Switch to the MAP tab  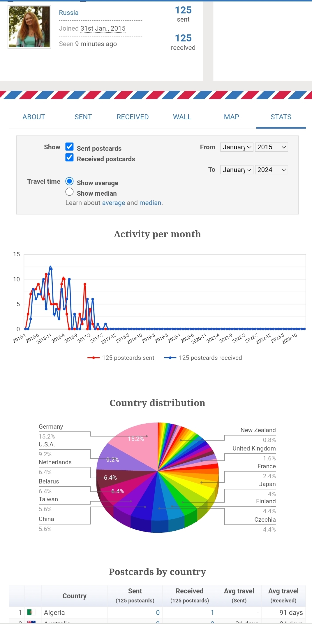point(232,117)
